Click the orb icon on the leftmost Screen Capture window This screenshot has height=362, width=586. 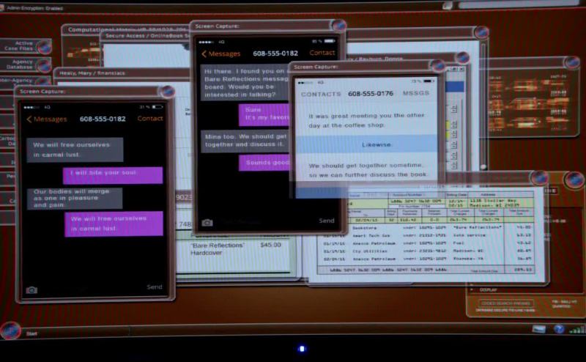[167, 92]
